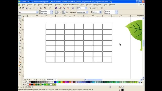Select the Connector tool in toolbox

[x=20, y=59]
